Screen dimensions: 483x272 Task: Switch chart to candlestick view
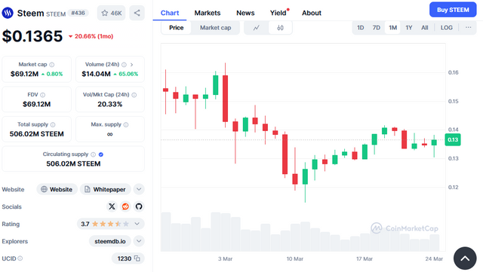(x=280, y=28)
